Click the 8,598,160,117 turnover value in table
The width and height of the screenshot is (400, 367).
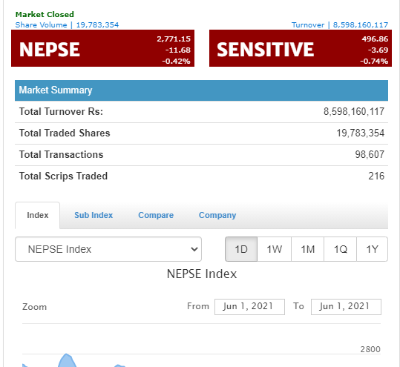point(354,112)
